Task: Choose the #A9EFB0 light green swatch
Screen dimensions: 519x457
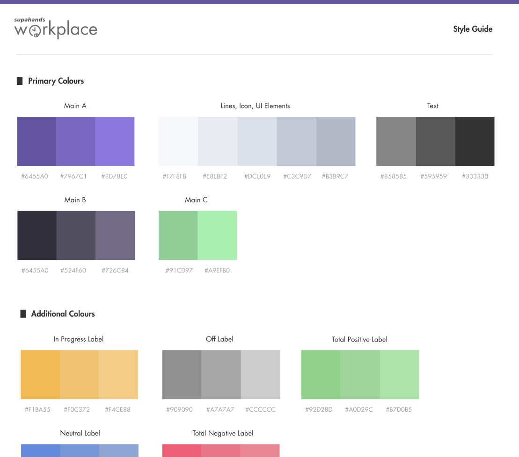Action: pos(218,235)
